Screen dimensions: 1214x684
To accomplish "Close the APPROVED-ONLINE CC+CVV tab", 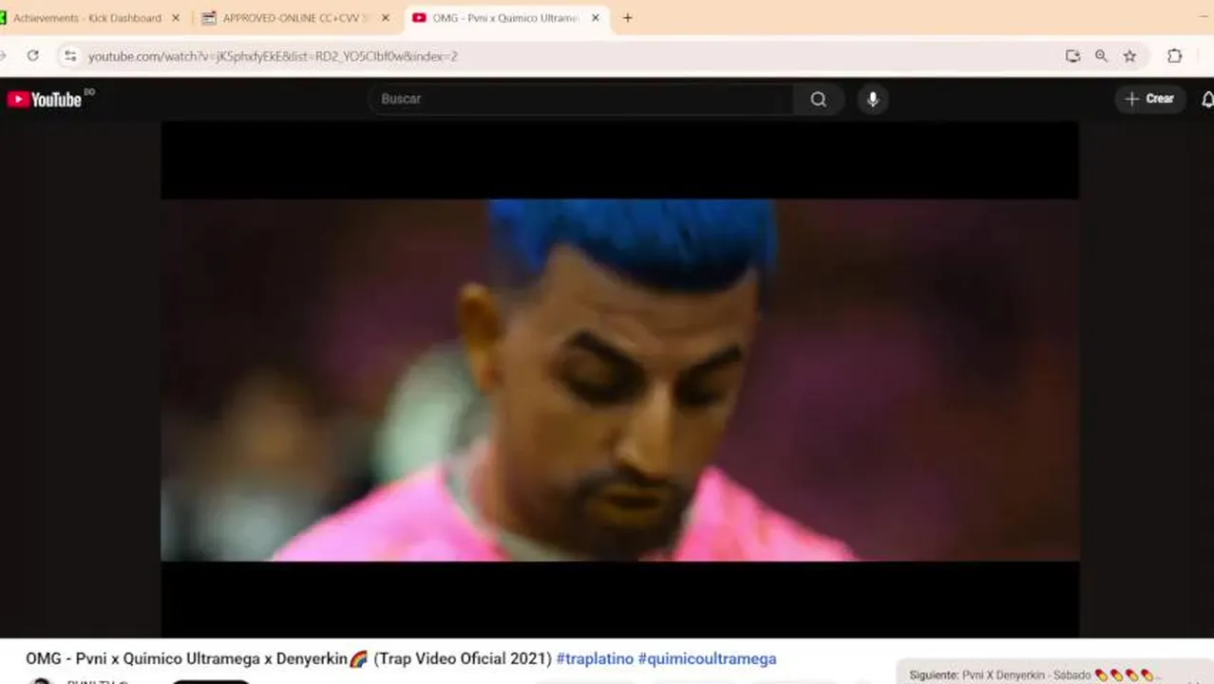I will 386,18.
